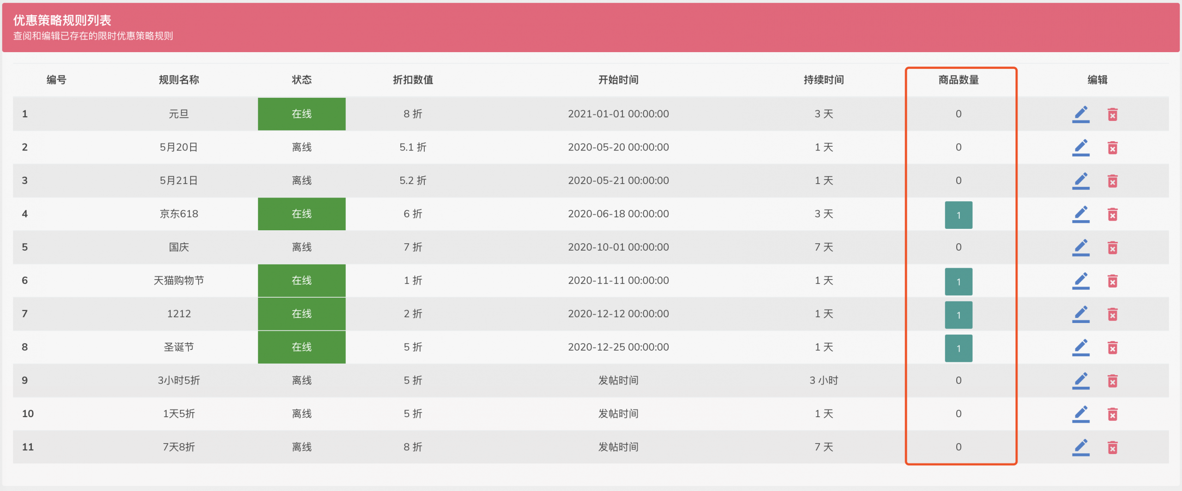Viewport: 1182px width, 491px height.
Task: Select the 2020-06-18 00:00:00 start time
Action: (x=618, y=214)
